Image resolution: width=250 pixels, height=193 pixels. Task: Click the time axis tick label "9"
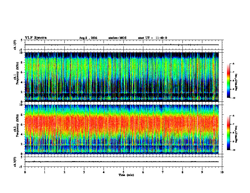(202, 172)
